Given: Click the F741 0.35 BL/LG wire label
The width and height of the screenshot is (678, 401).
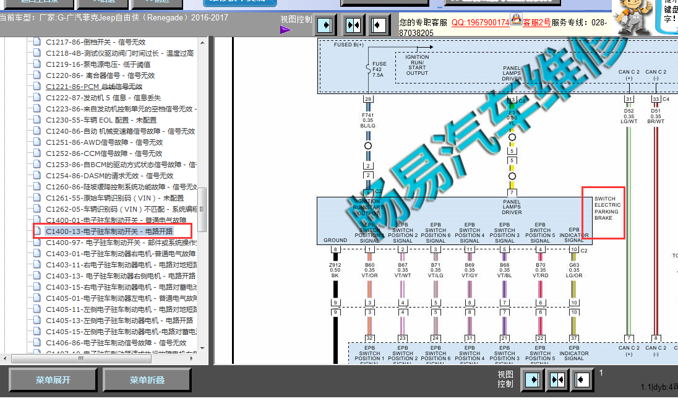Looking at the screenshot, I should click(367, 120).
